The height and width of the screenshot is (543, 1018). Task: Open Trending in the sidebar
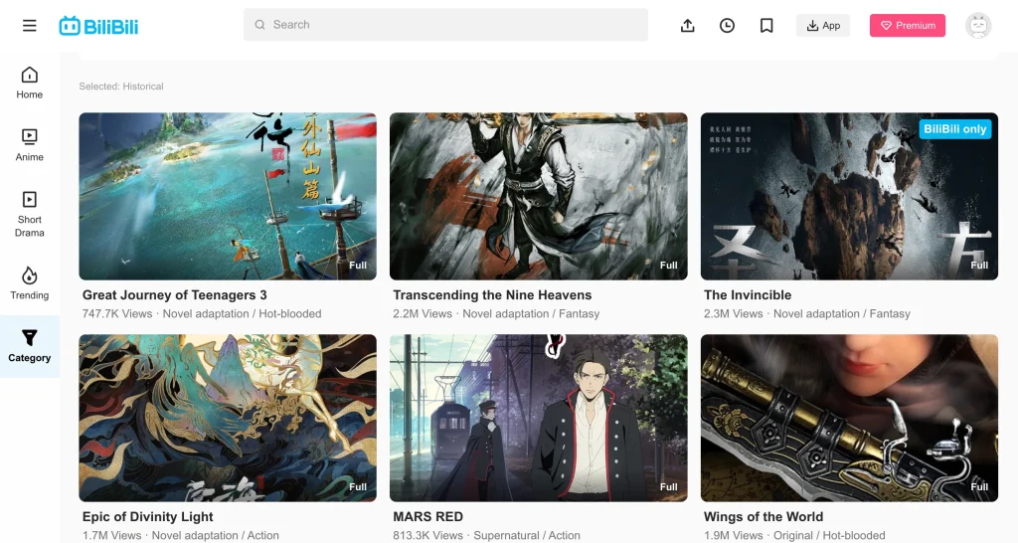tap(29, 283)
